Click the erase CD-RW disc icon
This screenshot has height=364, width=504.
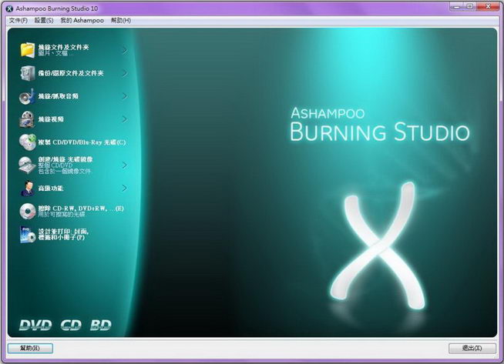(28, 211)
